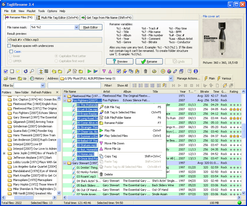The width and height of the screenshot is (247, 206).
Task: Click the pink up-triangle move up toolbar icon
Action: (110, 71)
